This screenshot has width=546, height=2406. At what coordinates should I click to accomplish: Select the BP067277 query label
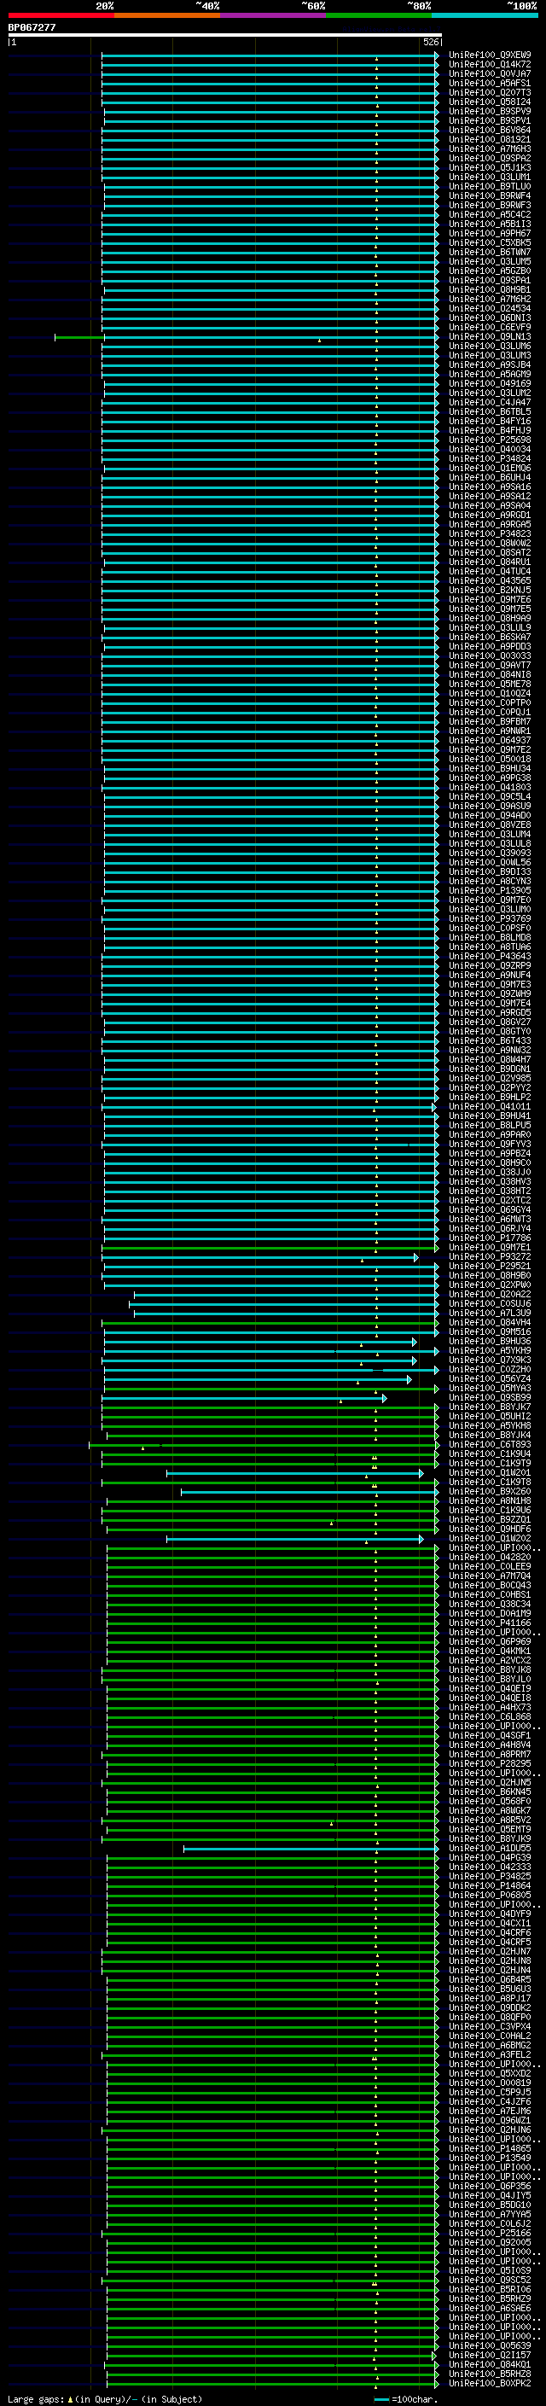[x=32, y=28]
